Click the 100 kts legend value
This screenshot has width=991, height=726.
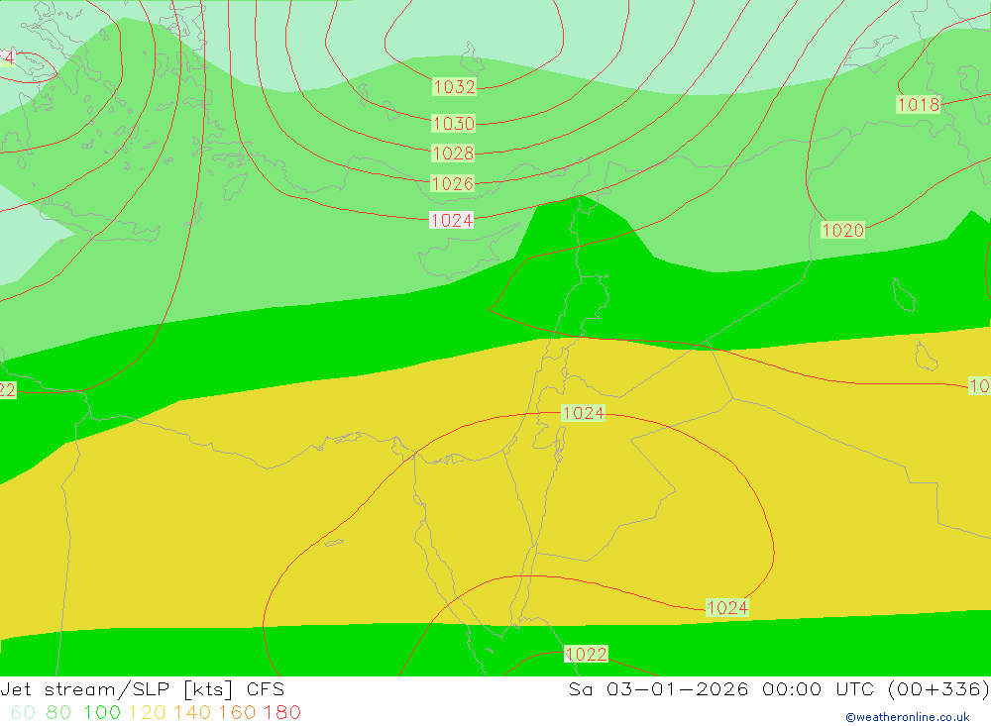[102, 712]
